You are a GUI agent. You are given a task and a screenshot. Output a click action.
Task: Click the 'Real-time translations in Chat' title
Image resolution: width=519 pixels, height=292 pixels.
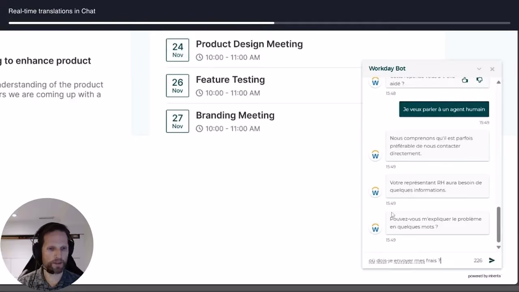click(52, 11)
